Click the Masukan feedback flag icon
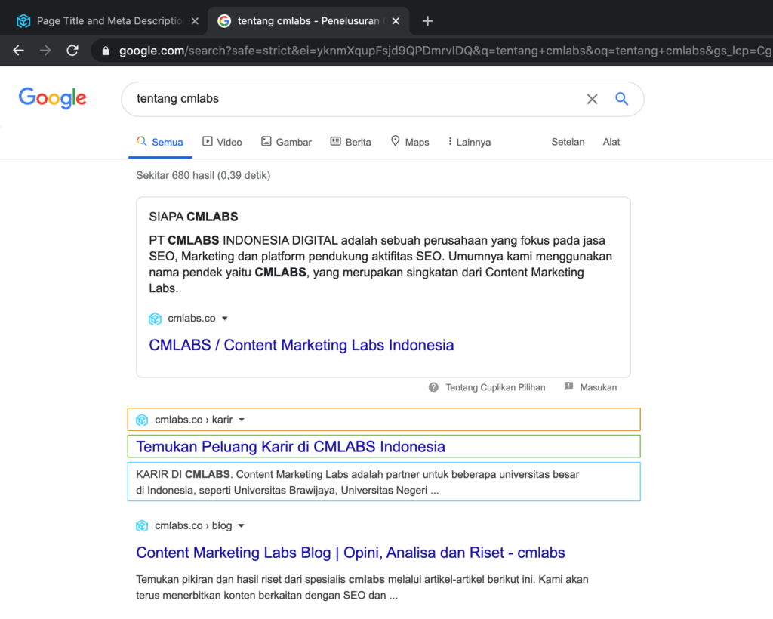Image resolution: width=773 pixels, height=619 pixels. click(568, 386)
